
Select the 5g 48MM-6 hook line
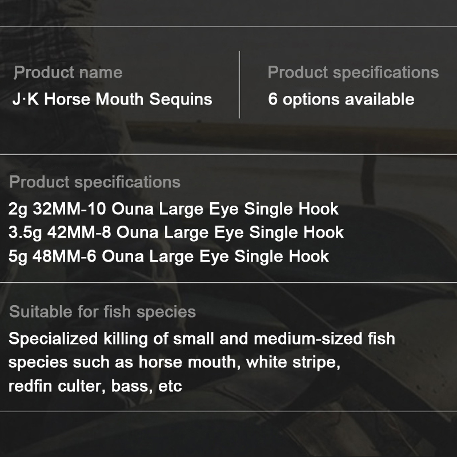pyautogui.click(x=169, y=256)
